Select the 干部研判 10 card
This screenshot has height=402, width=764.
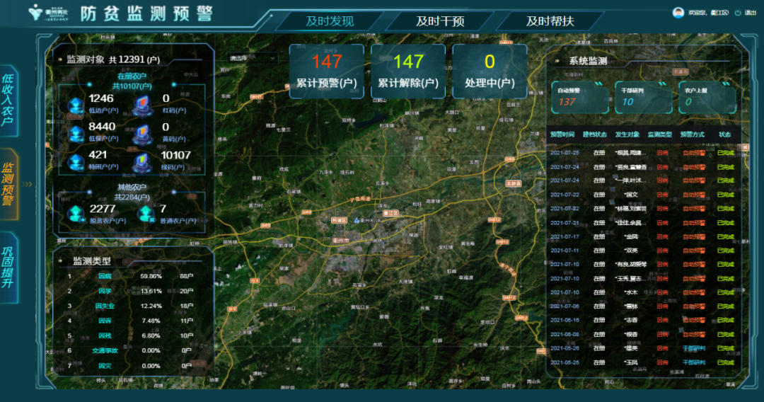pyautogui.click(x=644, y=97)
